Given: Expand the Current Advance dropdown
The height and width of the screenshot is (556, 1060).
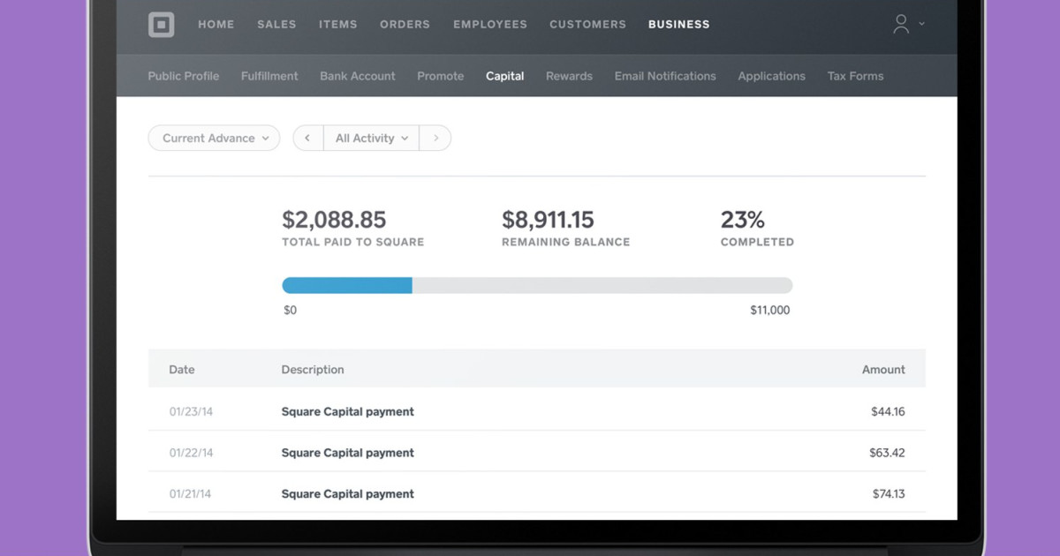Looking at the screenshot, I should tap(213, 138).
